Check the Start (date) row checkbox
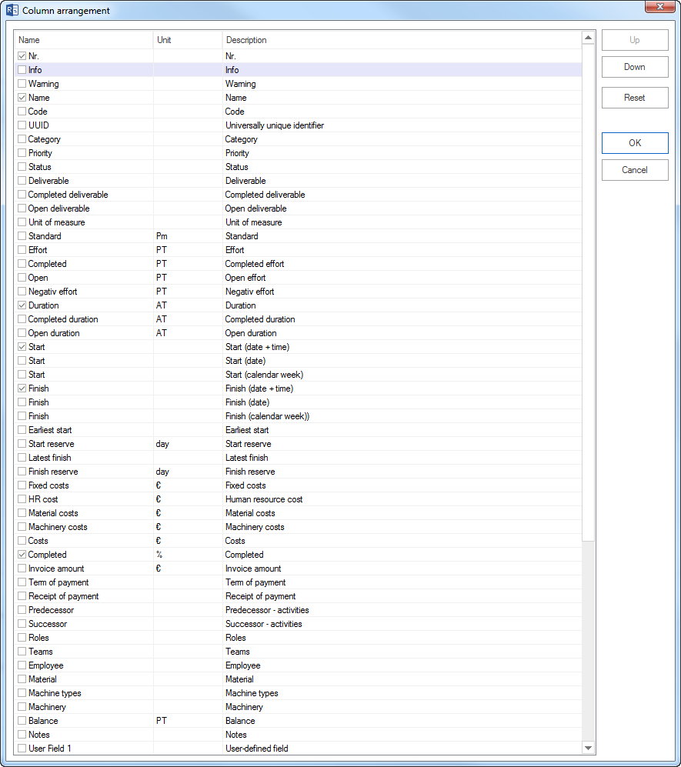This screenshot has height=767, width=681. (x=22, y=361)
